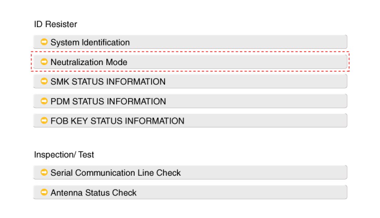
Task: Click the yellow arrow icon beside Neutralization Mode
Action: click(x=44, y=62)
